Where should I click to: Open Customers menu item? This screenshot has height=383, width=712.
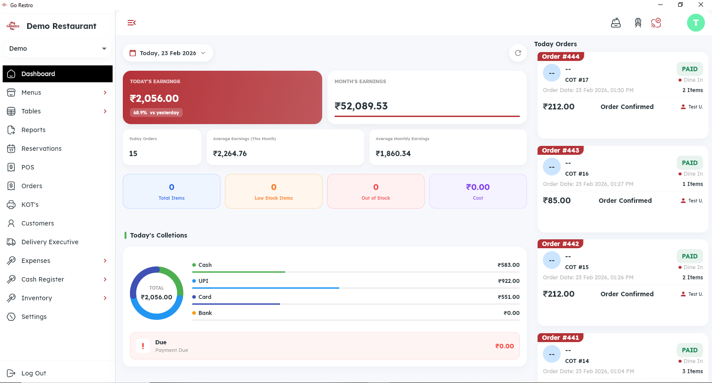(57, 223)
